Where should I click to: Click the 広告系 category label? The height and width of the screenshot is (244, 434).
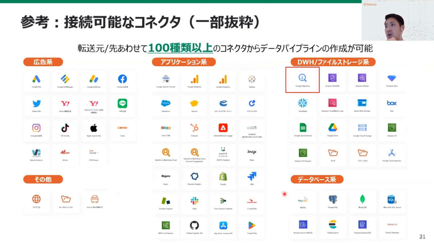pyautogui.click(x=43, y=62)
